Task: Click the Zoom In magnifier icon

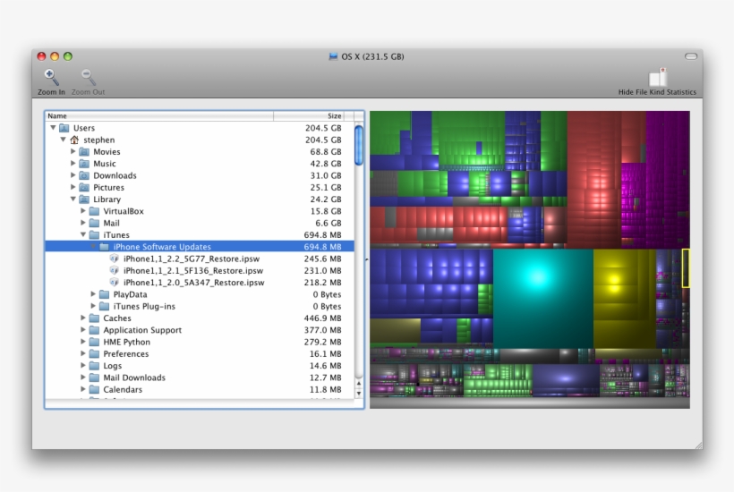Action: point(51,77)
